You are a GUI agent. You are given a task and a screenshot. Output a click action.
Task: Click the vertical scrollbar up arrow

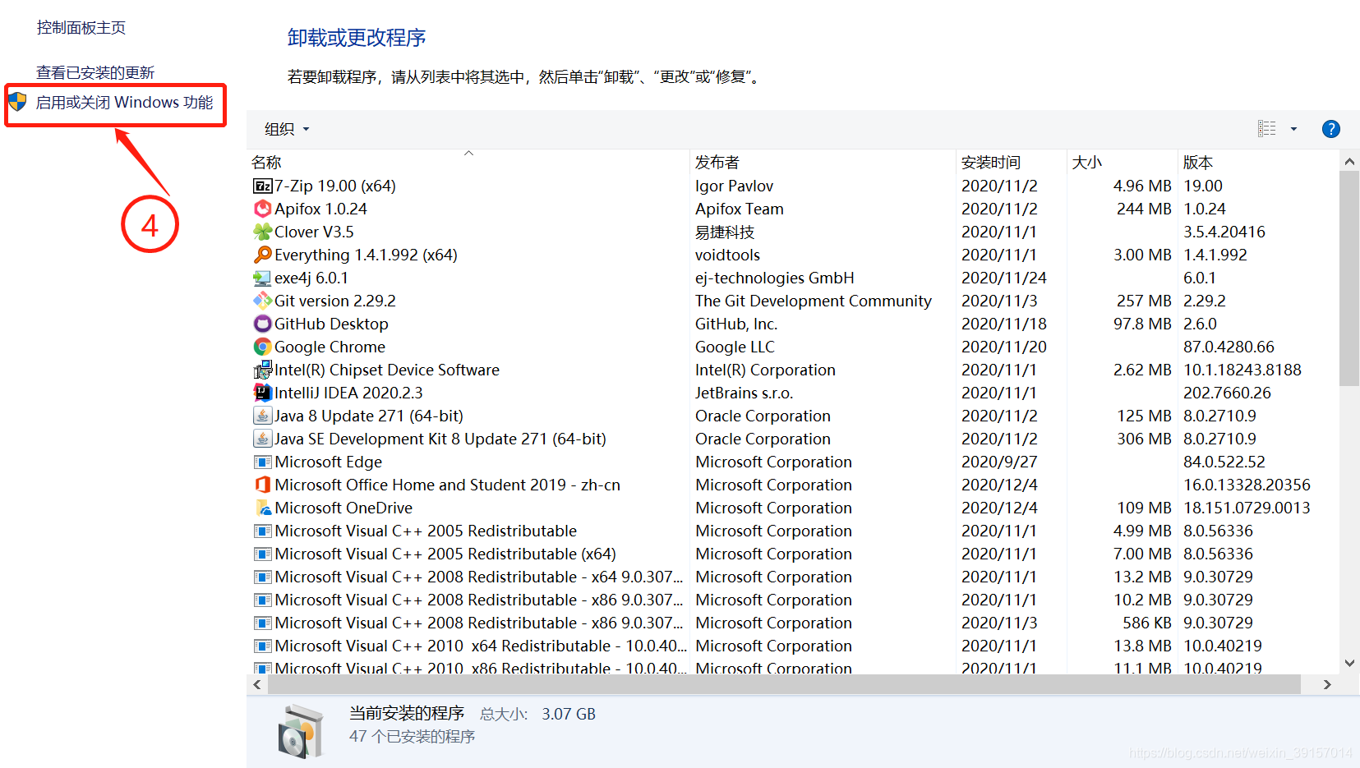(x=1349, y=162)
